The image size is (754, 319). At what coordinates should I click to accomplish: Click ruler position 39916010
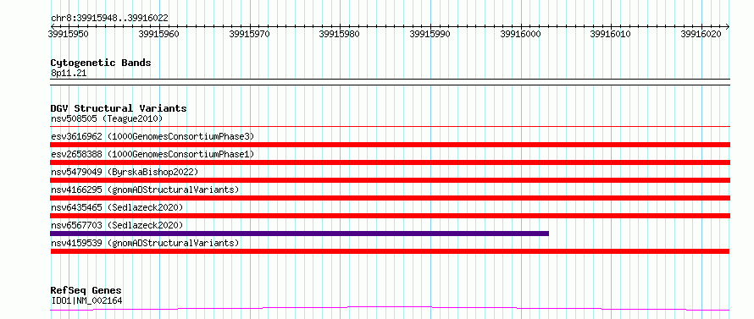click(611, 34)
